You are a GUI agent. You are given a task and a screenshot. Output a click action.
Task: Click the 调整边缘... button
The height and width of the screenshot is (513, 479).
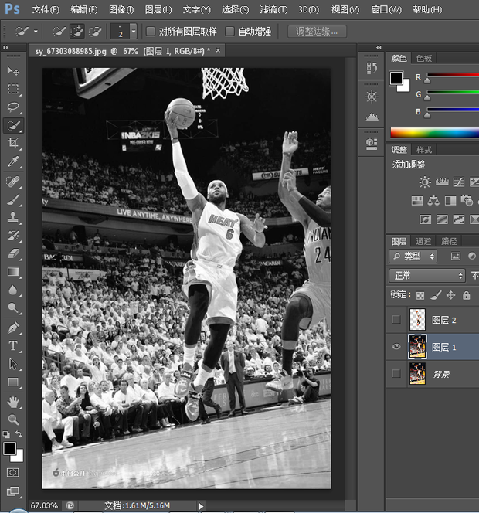[317, 32]
